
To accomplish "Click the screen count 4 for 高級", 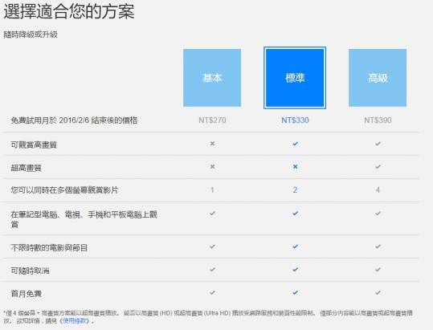I will (x=378, y=189).
